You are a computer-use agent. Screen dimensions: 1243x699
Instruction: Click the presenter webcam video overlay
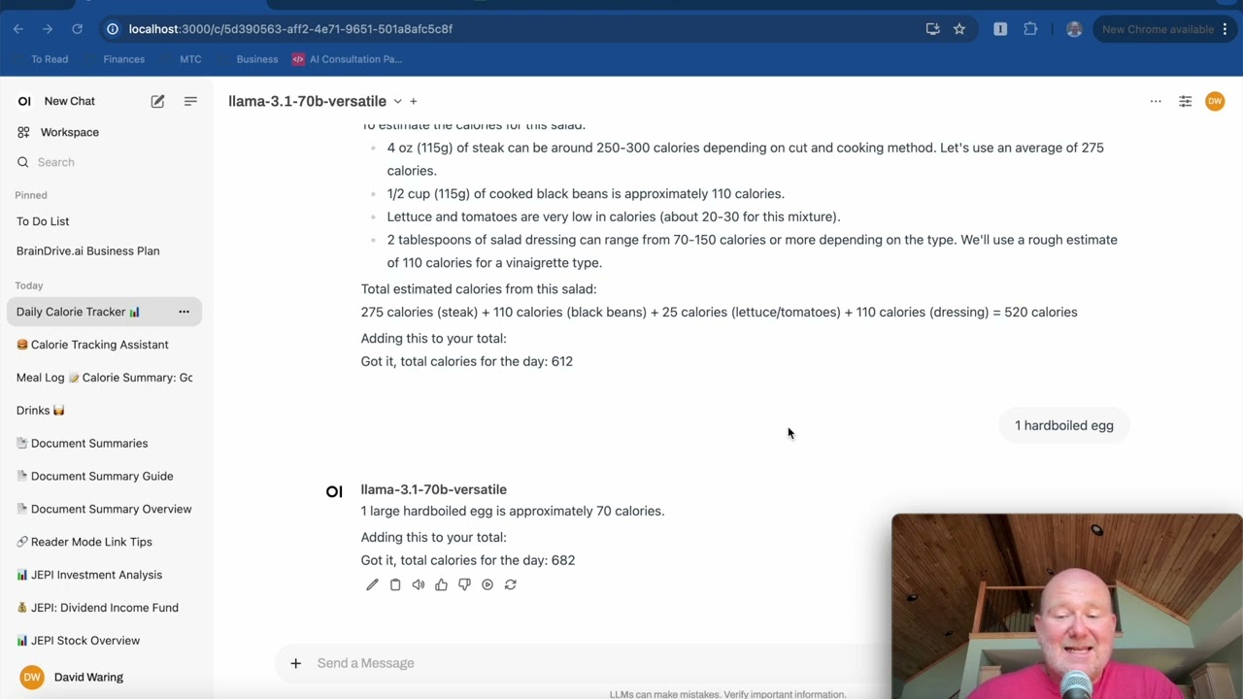point(1066,606)
